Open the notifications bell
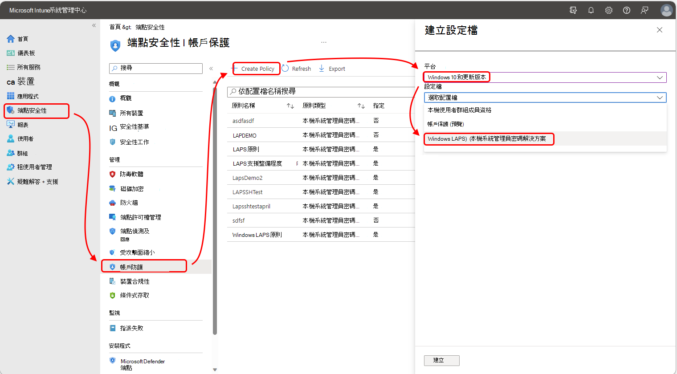677x374 pixels. click(591, 10)
